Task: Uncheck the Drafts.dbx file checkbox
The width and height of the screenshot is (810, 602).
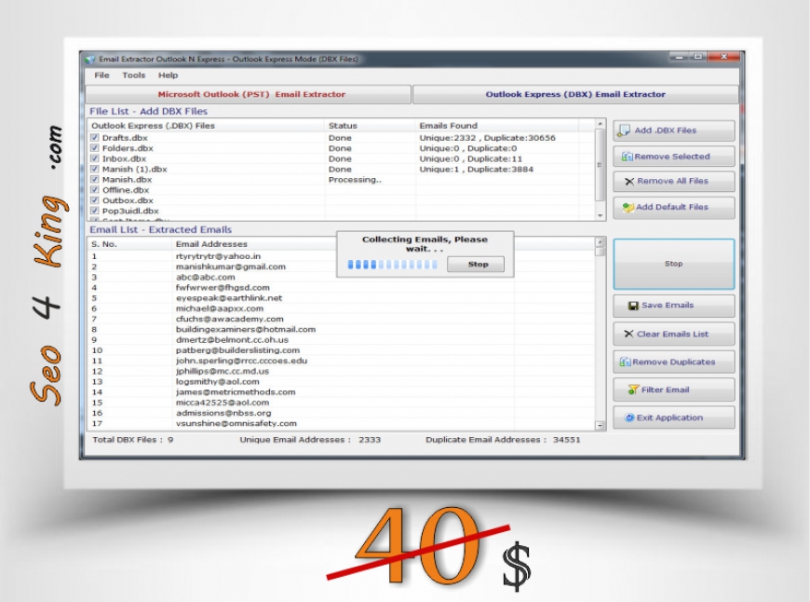Action: 95,138
